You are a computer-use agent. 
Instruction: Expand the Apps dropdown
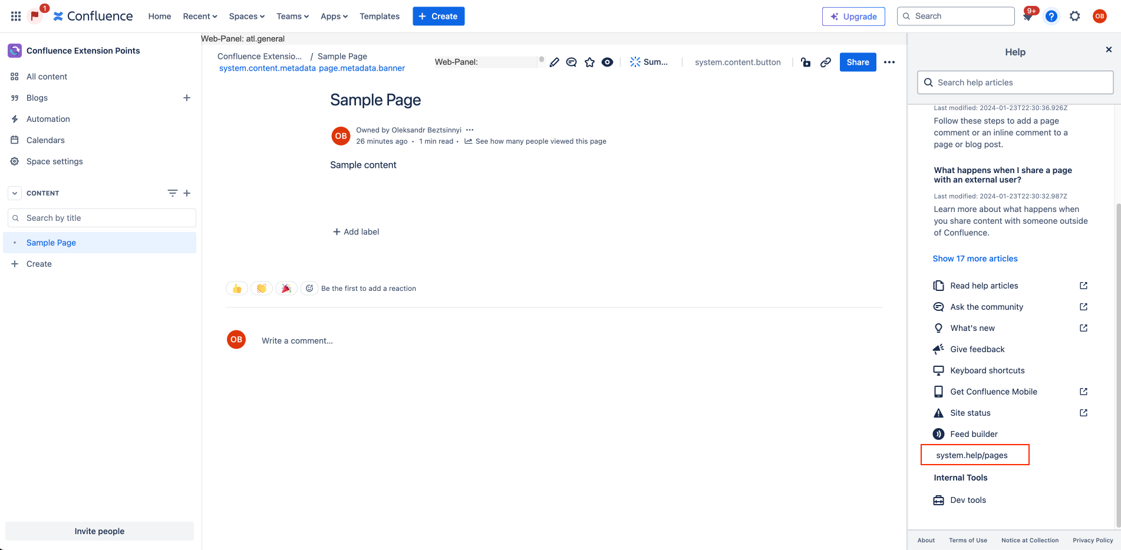334,16
